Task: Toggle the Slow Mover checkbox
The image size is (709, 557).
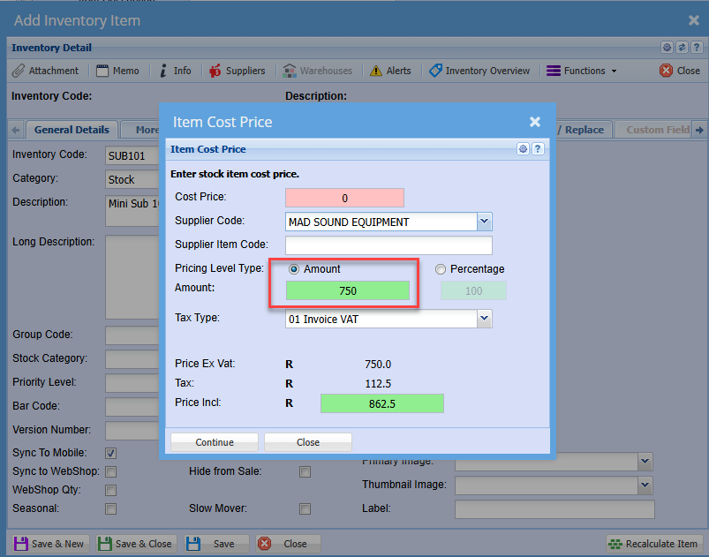Action: pos(305,508)
